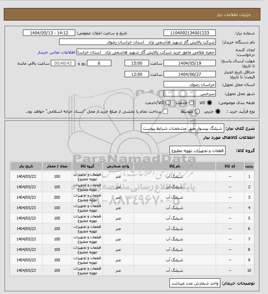268x294 pixels.
Task: Click the date 1404/05/23 in row 4
Action: [x=26, y=208]
